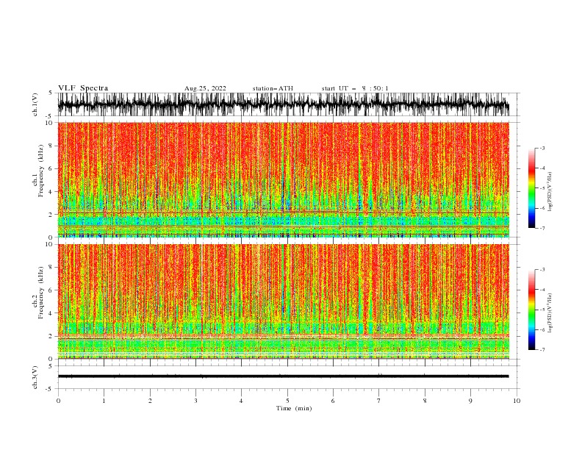Select the ch.1 color bar log(PSD) label
582x450 pixels.
point(550,192)
